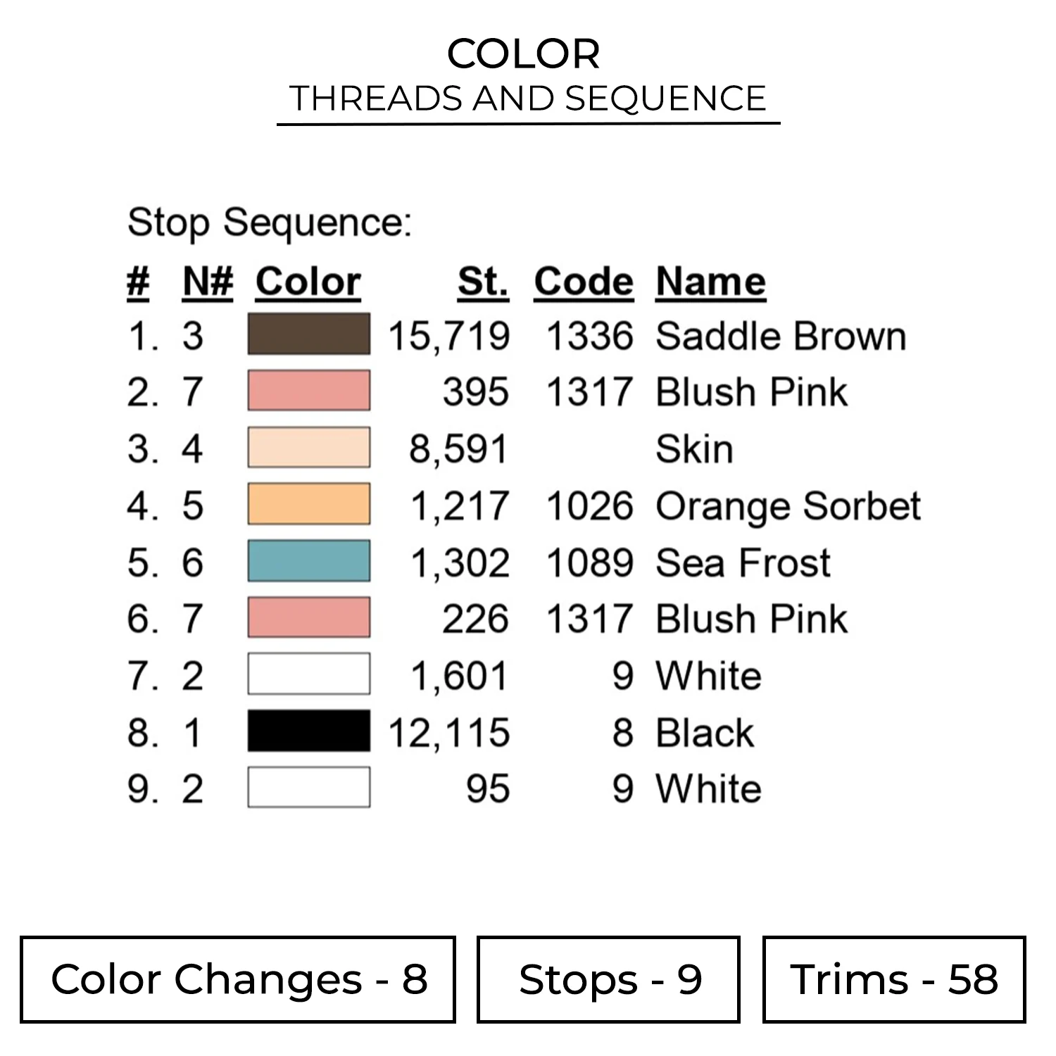Select the Sea Frost color swatch

tap(308, 561)
